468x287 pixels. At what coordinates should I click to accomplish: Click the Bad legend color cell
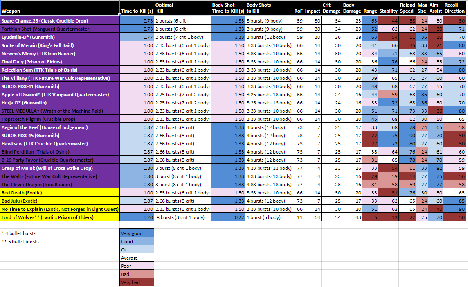pyautogui.click(x=137, y=274)
